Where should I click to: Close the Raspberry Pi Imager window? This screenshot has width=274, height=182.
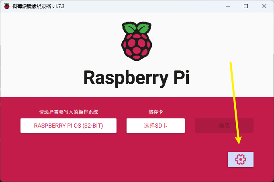(264, 6)
